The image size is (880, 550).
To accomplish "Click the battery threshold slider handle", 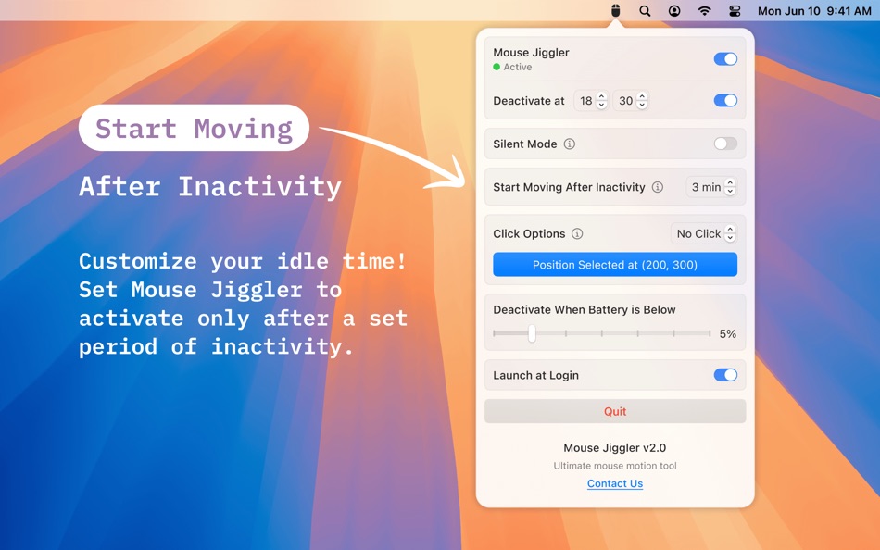I will [532, 333].
